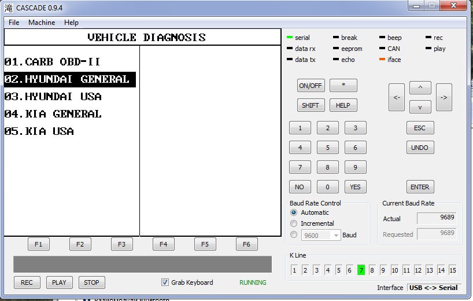Click the Requested baud rate field
Image resolution: width=473 pixels, height=301 pixels.
pyautogui.click(x=437, y=233)
